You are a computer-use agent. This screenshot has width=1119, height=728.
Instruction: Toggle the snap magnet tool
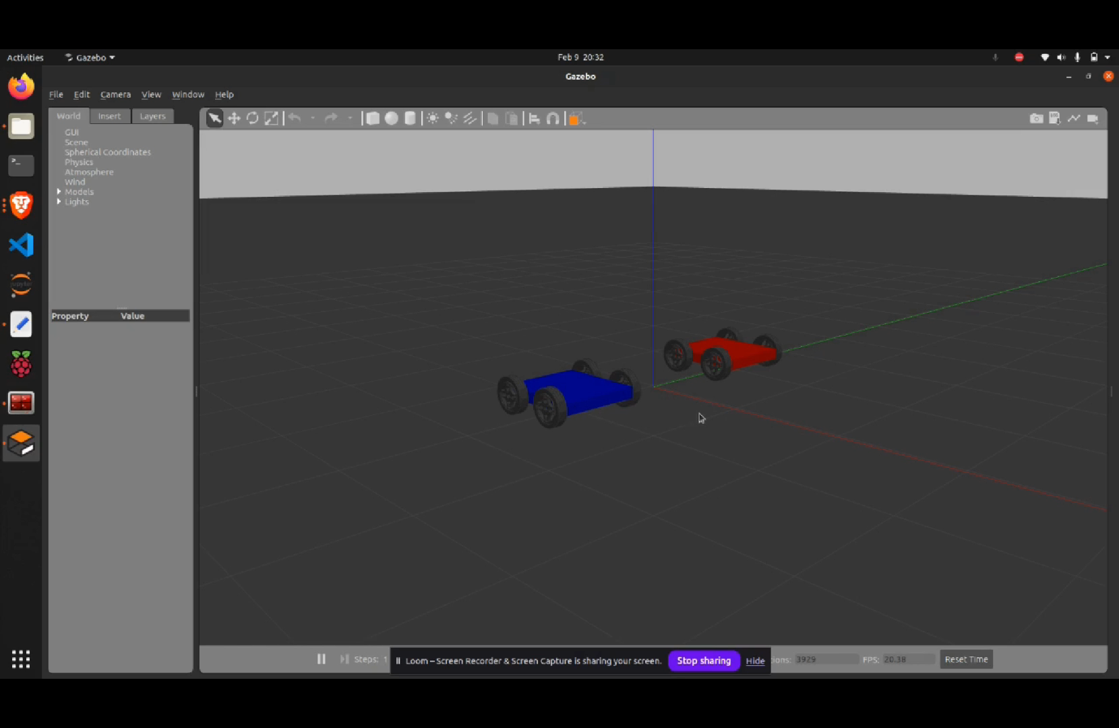point(553,119)
